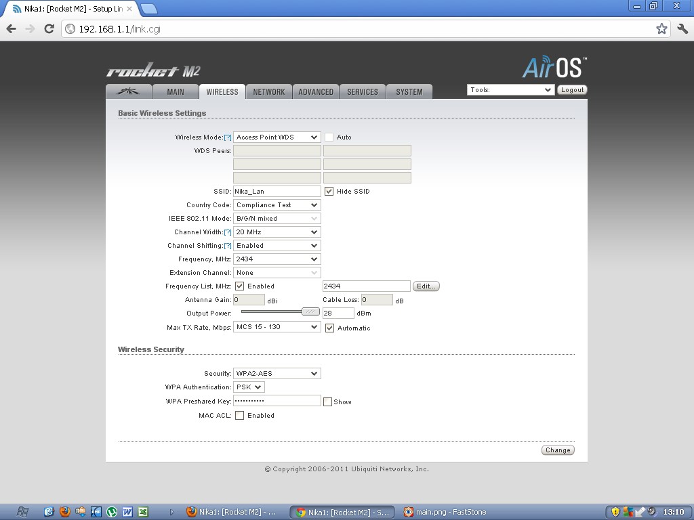Image resolution: width=694 pixels, height=520 pixels.
Task: Close the Nika1 Rocket M2 browser tab
Action: pos(129,8)
